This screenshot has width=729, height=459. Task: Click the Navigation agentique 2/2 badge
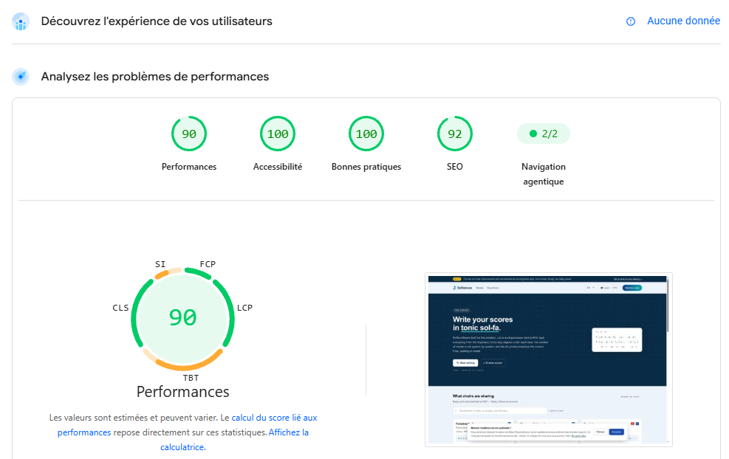coord(544,134)
